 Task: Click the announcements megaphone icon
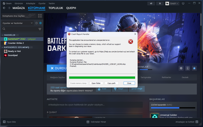(x=151, y=3)
